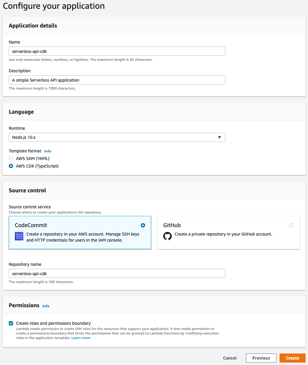Image resolution: width=308 pixels, height=365 pixels.
Task: Keep AWS CDK (TypeScript) selected
Action: click(11, 166)
